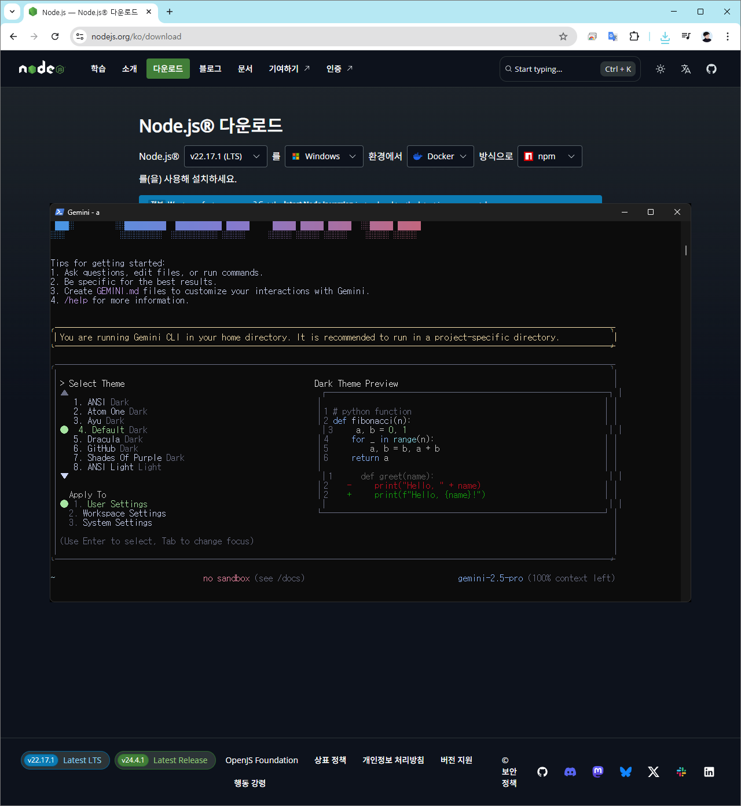Viewport: 741px width, 806px height.
Task: Expand the v22.17.1 (LTS) version dropdown
Action: [x=225, y=156]
